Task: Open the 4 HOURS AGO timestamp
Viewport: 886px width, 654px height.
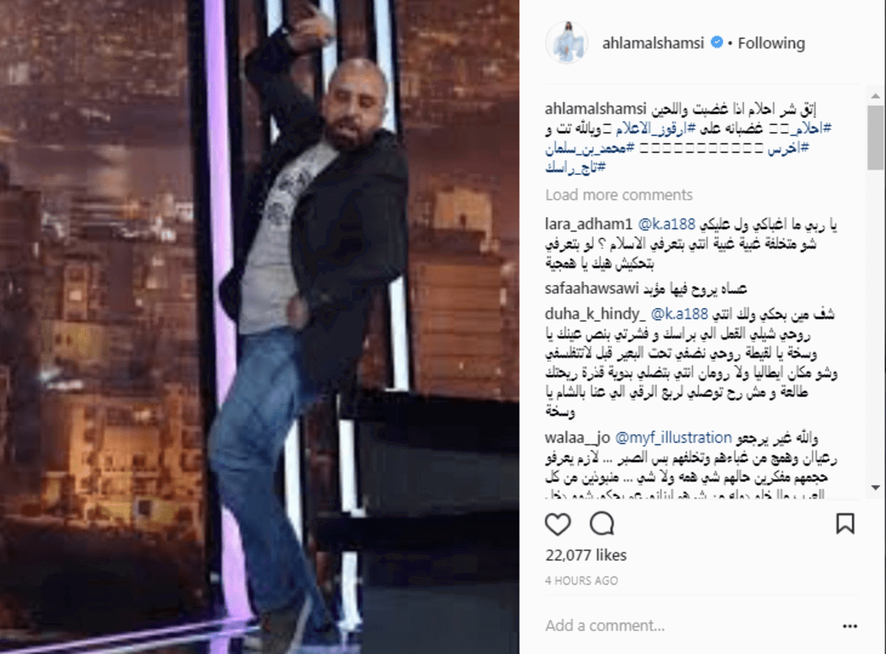Action: click(x=581, y=581)
